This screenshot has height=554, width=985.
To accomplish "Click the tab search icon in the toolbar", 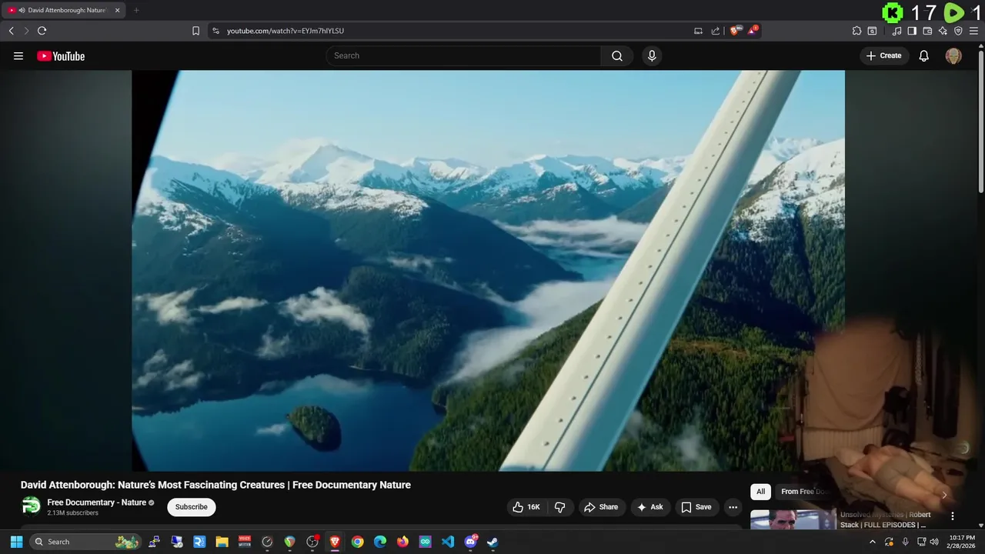I will click(x=872, y=31).
